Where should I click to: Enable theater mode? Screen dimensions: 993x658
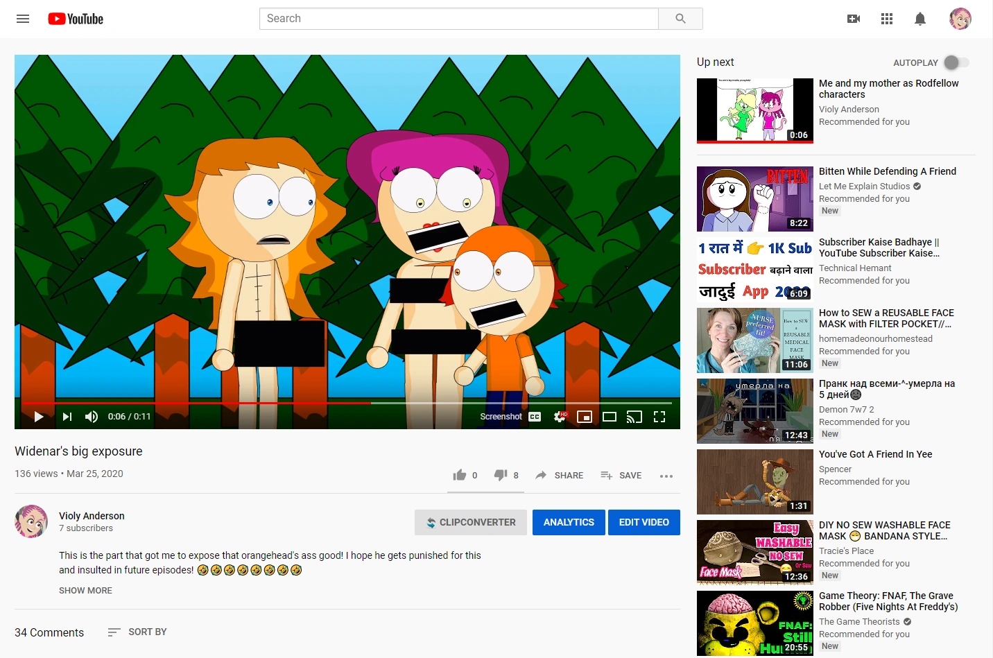click(610, 417)
